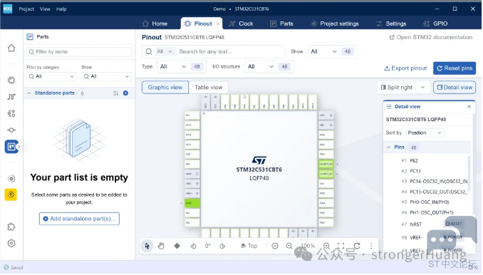Open the clock waveform sidebar icon
Screen dimensions: 483x275
click(x=11, y=97)
